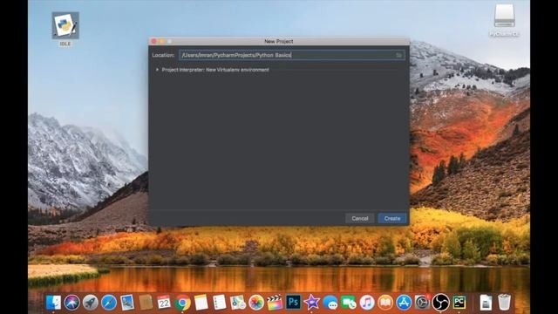Viewport: 558px width, 314px height.
Task: Launch Google Chrome from the dock
Action: [x=182, y=303]
